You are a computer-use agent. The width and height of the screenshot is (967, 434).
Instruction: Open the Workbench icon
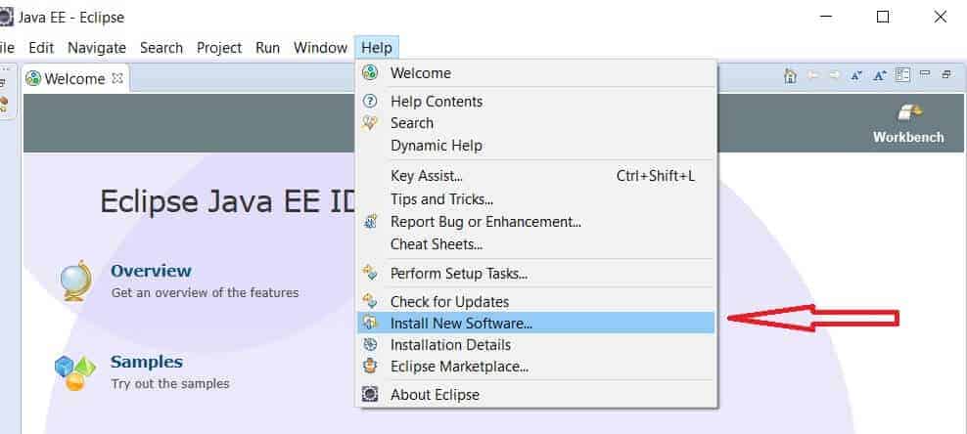click(908, 114)
